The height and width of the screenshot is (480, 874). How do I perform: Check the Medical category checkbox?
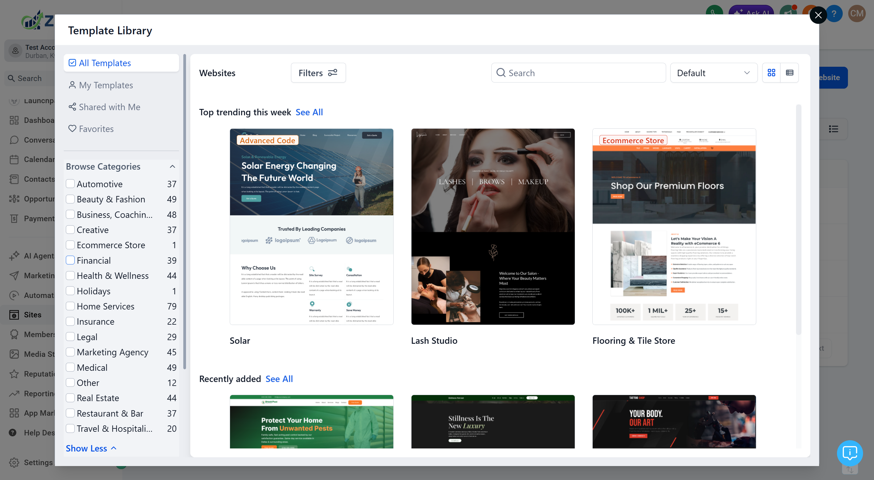(x=70, y=367)
